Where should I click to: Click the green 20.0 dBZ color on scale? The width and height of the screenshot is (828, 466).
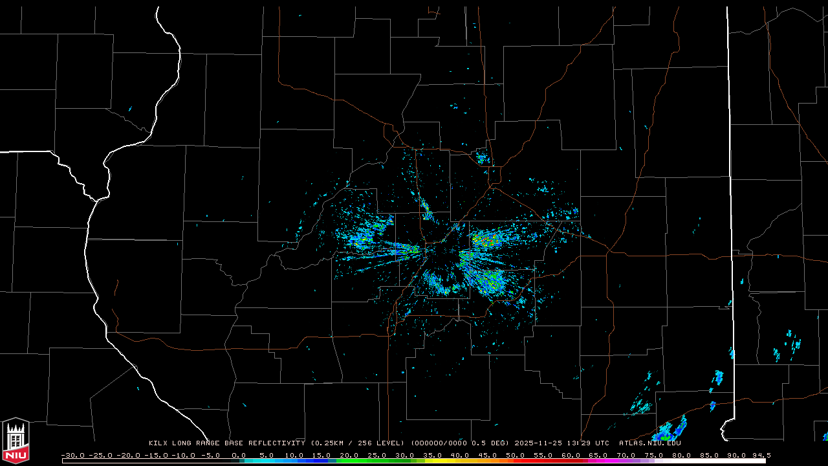[x=349, y=461]
